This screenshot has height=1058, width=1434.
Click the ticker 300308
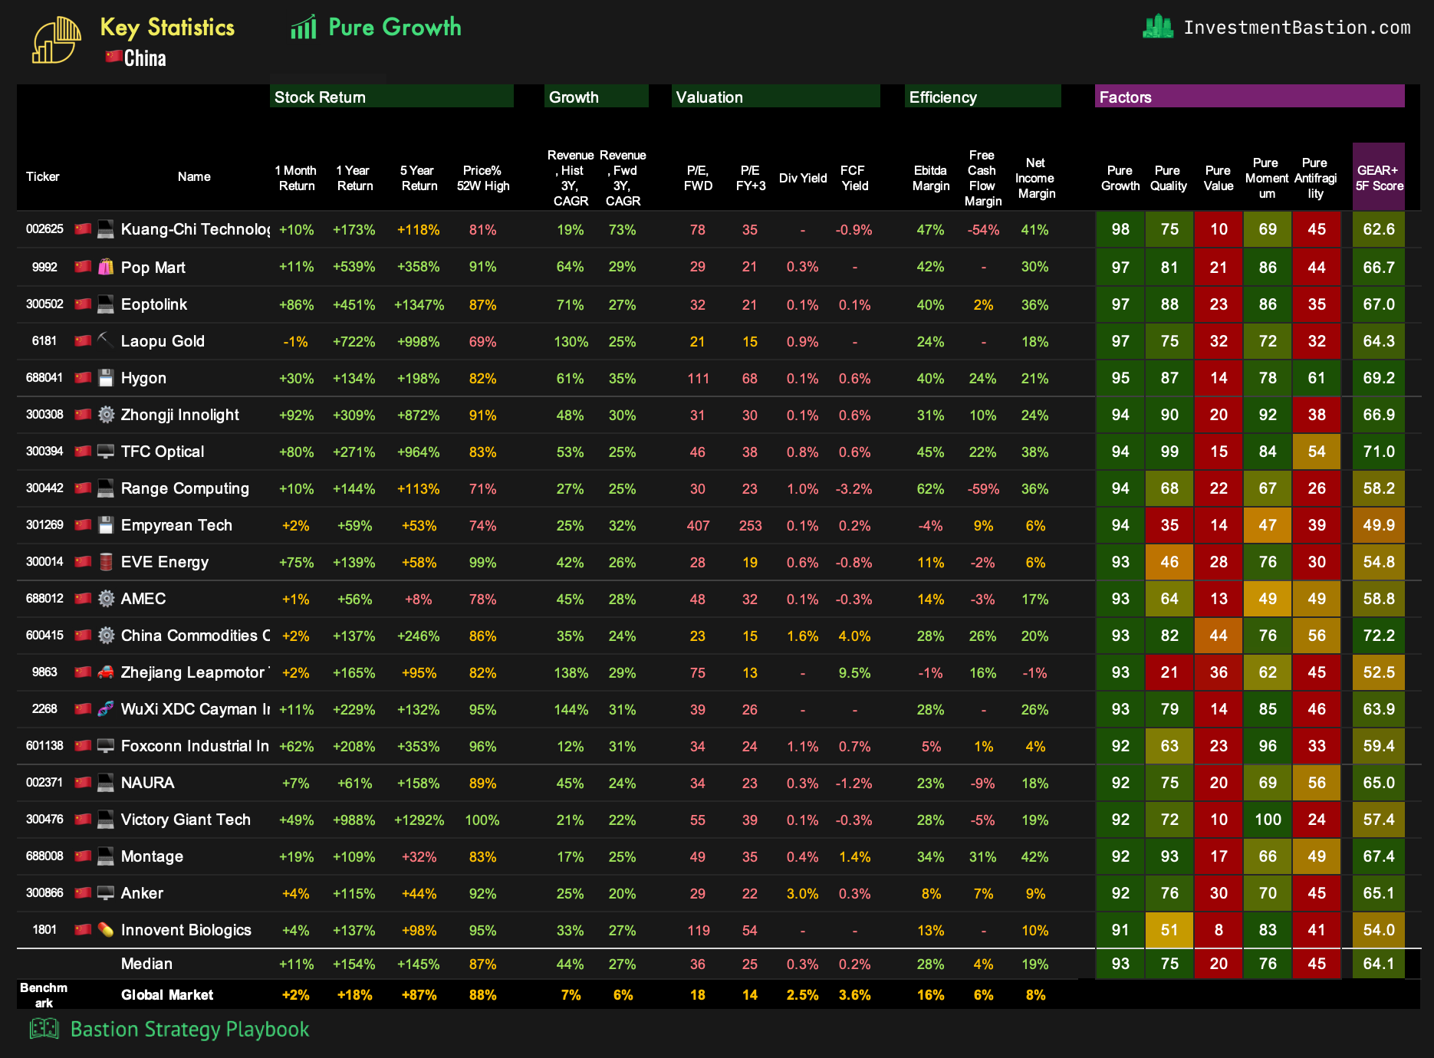[44, 414]
